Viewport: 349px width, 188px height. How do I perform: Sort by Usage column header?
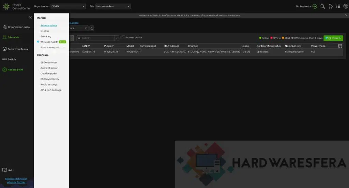pyautogui.click(x=245, y=46)
